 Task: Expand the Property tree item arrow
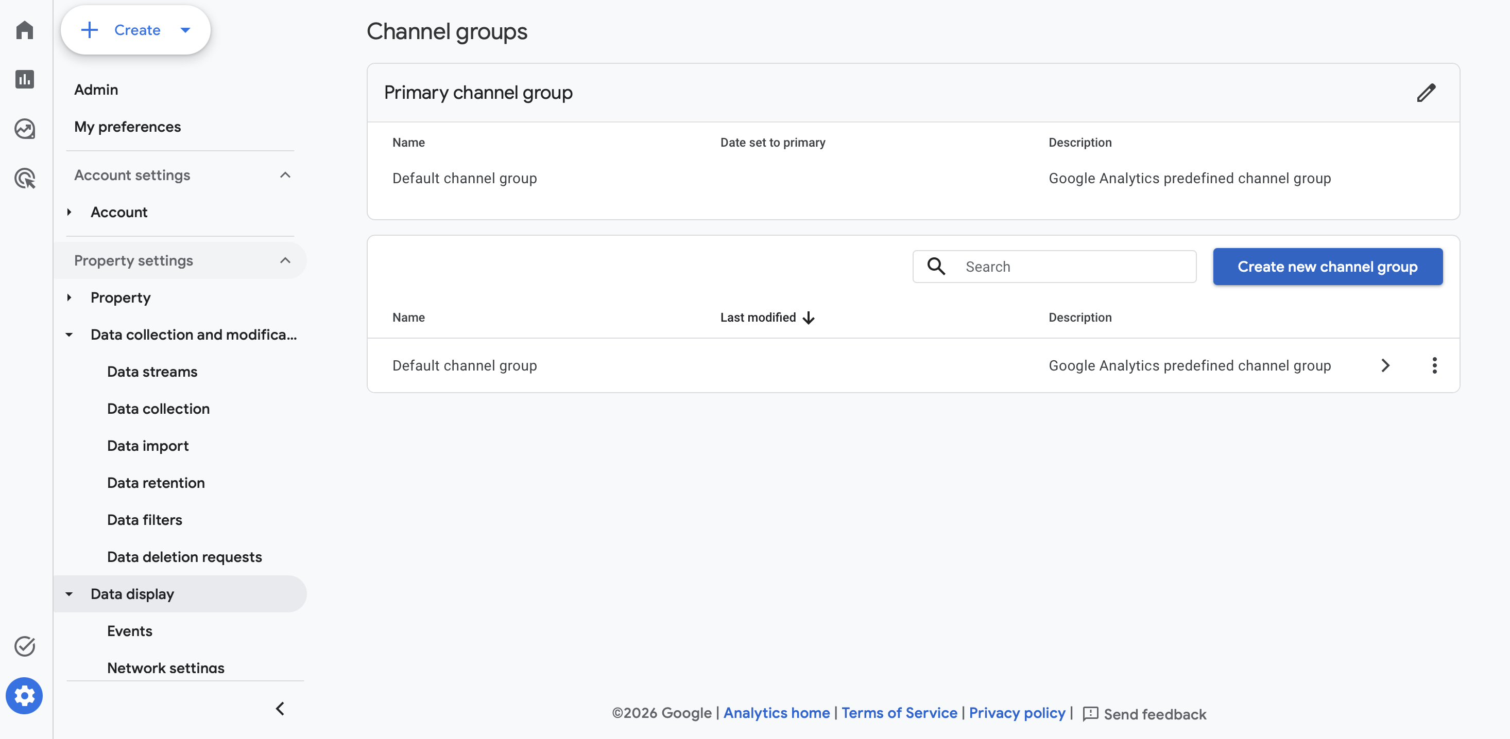(x=69, y=297)
